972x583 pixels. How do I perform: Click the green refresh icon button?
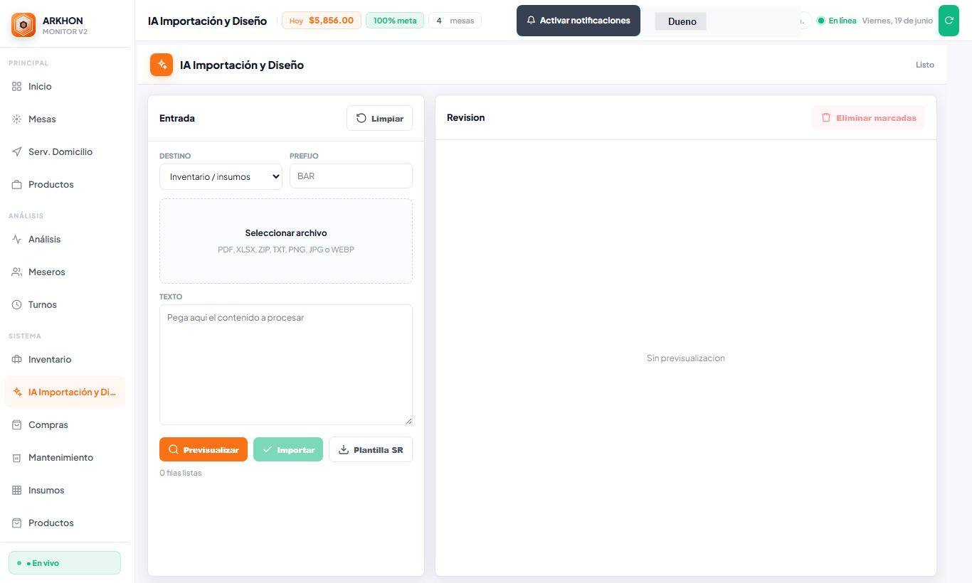[x=949, y=21]
